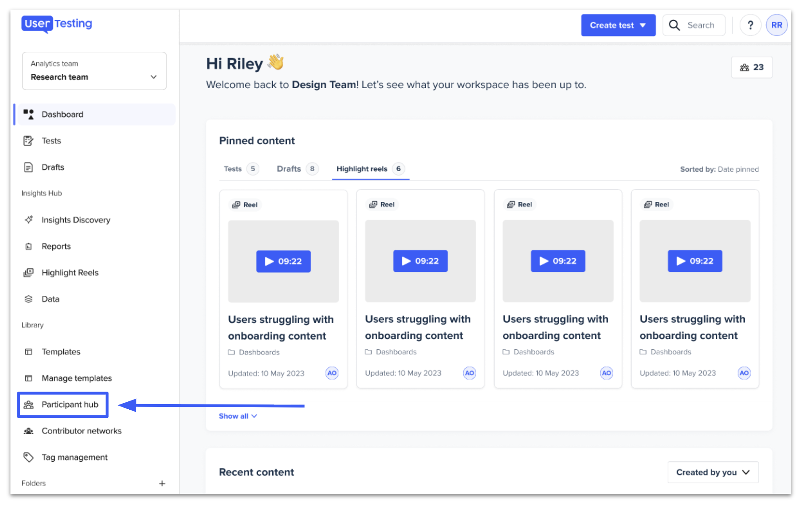Click the AO avatar on the first reel card

click(x=332, y=373)
